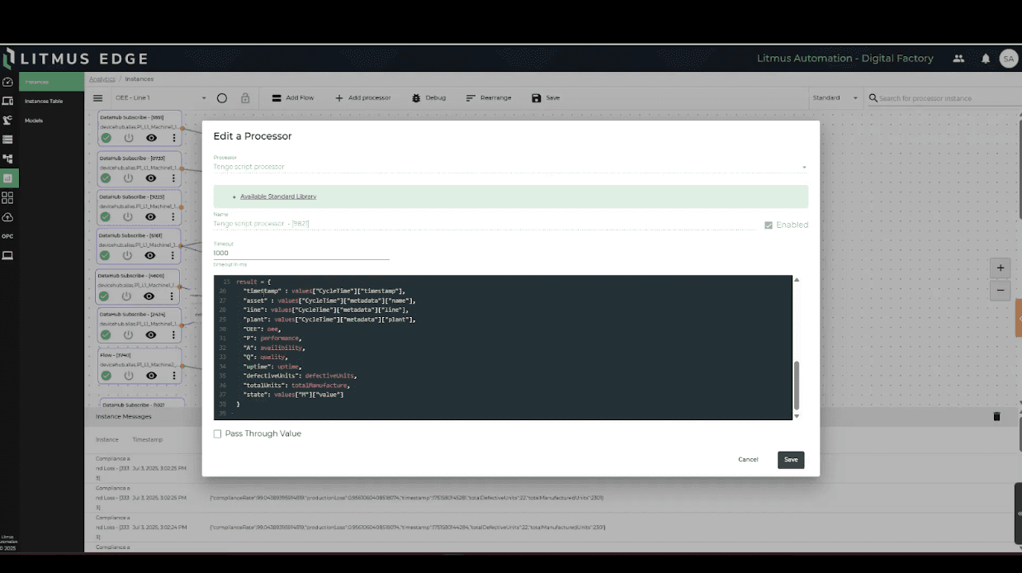Click power icon on DataHub Subscribe [1891] node
This screenshot has width=1022, height=573.
pyautogui.click(x=129, y=138)
